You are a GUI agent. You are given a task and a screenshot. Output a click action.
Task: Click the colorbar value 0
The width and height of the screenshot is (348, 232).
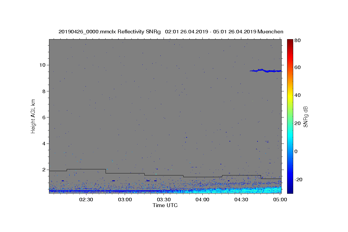coord(296,151)
